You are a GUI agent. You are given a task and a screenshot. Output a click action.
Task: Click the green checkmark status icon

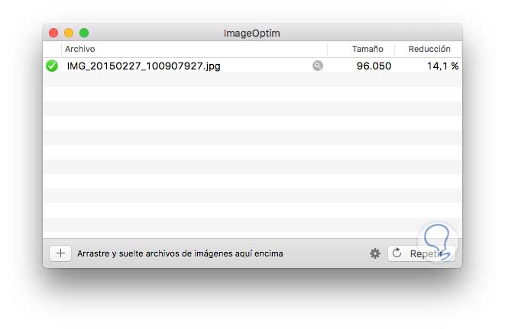tap(52, 66)
